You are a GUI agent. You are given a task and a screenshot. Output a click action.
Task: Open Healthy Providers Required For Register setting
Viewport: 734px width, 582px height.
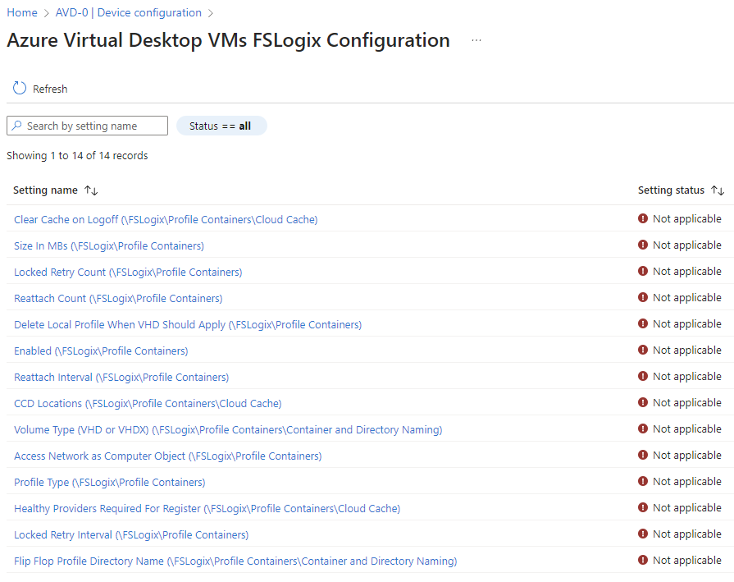(x=207, y=508)
